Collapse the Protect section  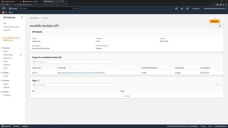pyautogui.click(x=2, y=92)
